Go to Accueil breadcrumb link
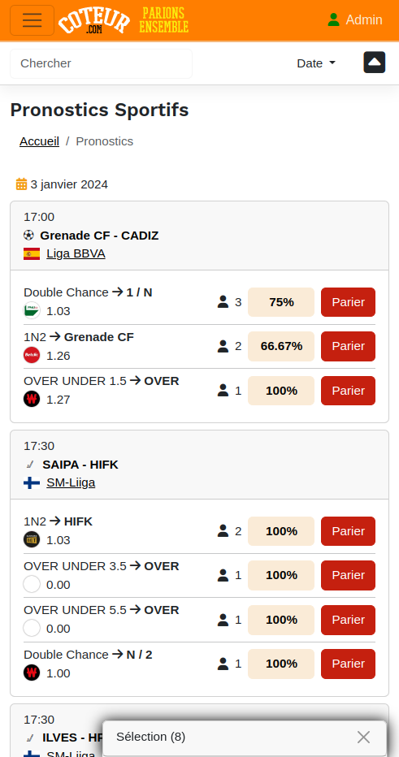This screenshot has height=757, width=399. coord(39,141)
